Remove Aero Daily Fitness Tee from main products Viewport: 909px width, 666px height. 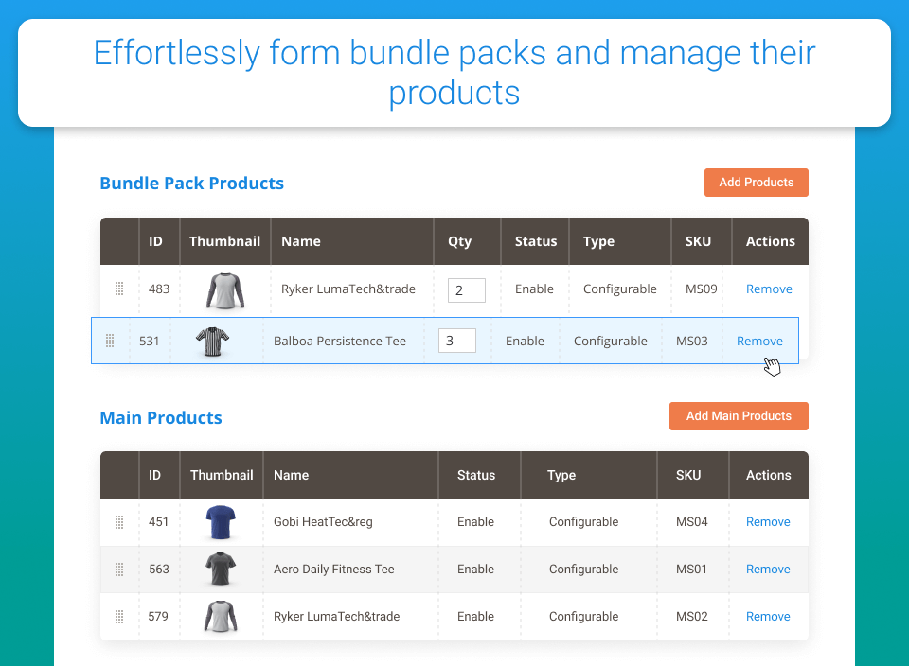pyautogui.click(x=768, y=570)
